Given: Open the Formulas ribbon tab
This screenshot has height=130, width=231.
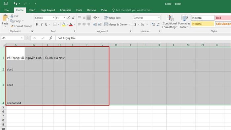Looking at the screenshot, I should coord(66,10).
